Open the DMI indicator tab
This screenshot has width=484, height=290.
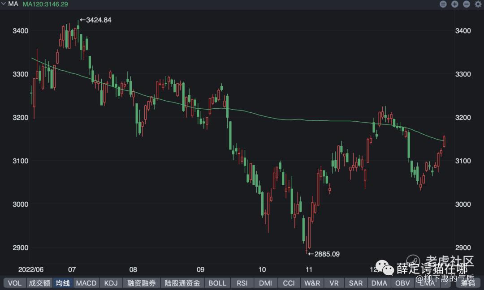(265, 283)
